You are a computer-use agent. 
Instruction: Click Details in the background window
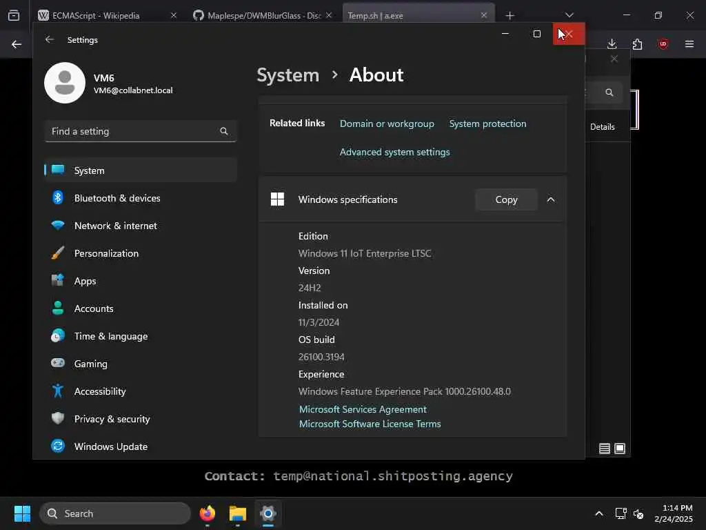click(x=602, y=127)
